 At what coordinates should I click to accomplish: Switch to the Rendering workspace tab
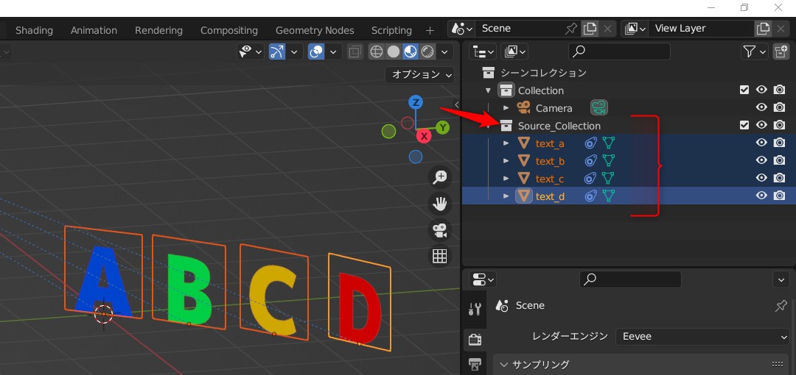tap(159, 30)
